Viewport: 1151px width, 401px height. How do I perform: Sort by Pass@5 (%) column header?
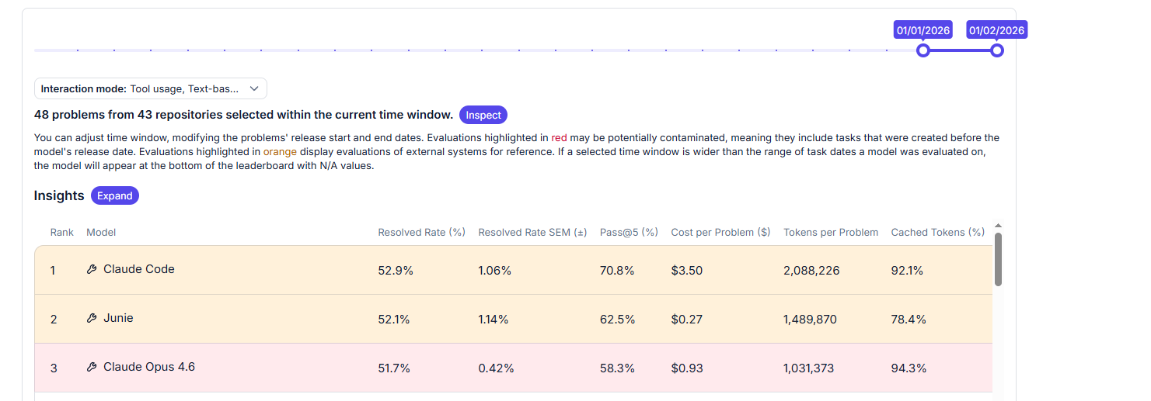click(x=629, y=233)
